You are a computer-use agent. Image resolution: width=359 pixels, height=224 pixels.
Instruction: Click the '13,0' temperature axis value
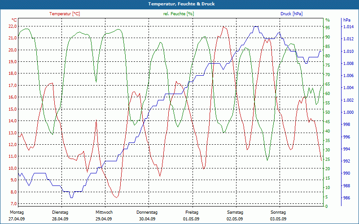coord(13,133)
